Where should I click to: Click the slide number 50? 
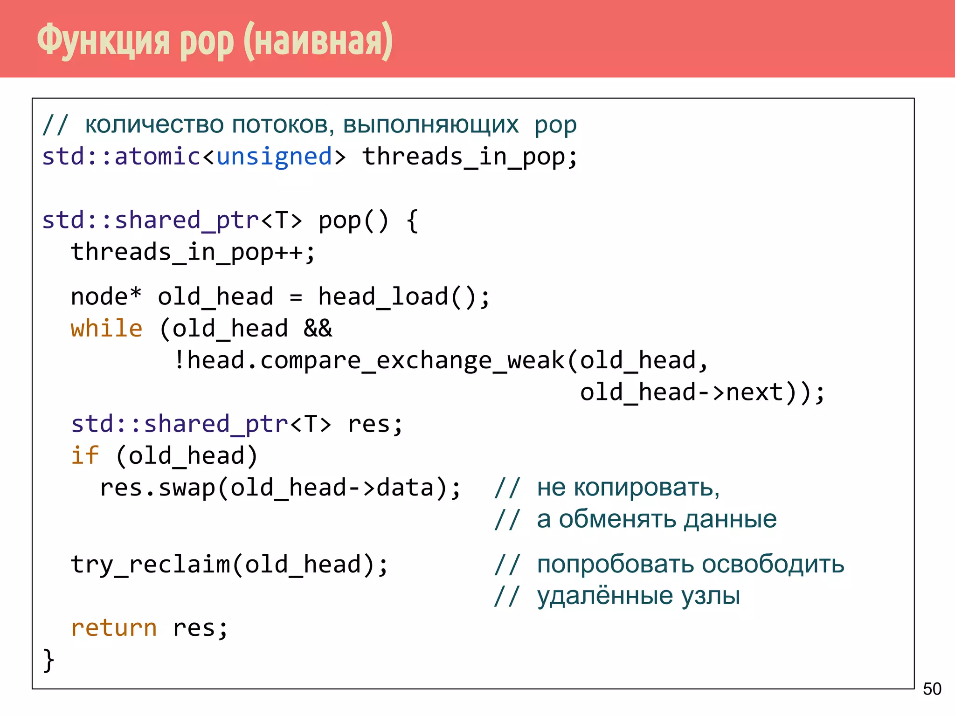(932, 689)
